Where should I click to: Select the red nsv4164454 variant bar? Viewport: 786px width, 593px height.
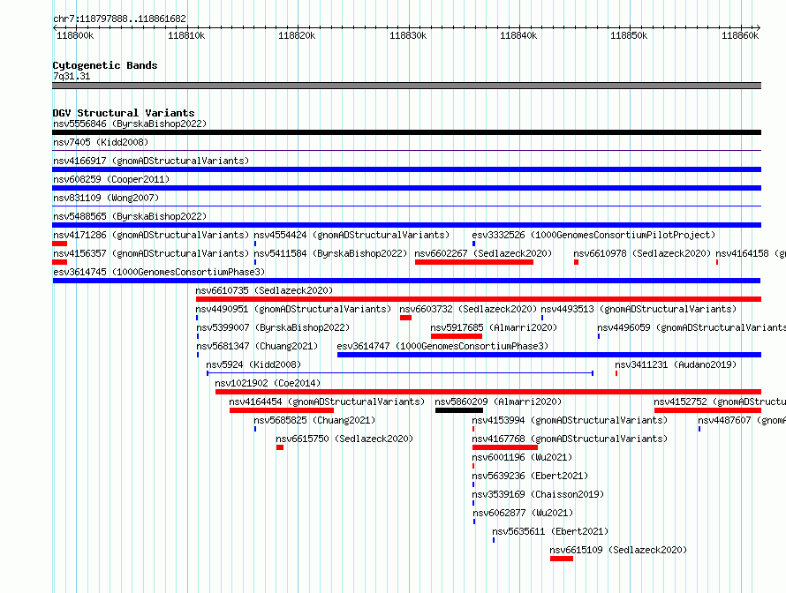point(282,410)
